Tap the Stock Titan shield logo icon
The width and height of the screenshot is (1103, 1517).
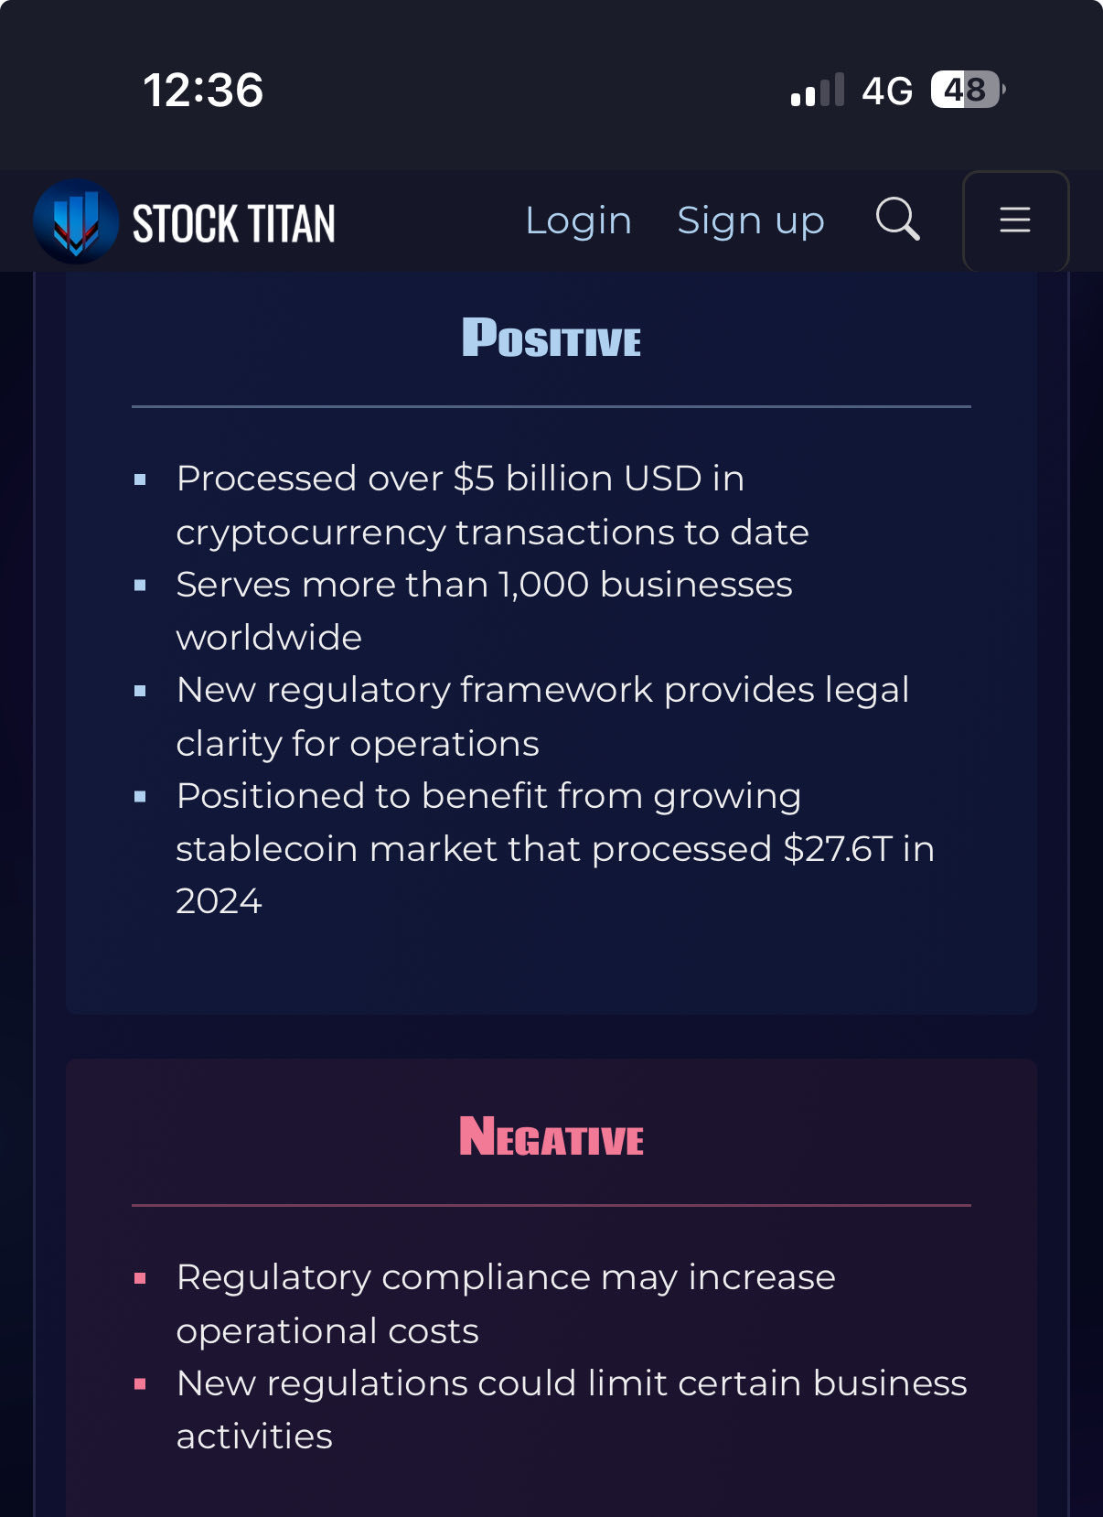pos(76,221)
